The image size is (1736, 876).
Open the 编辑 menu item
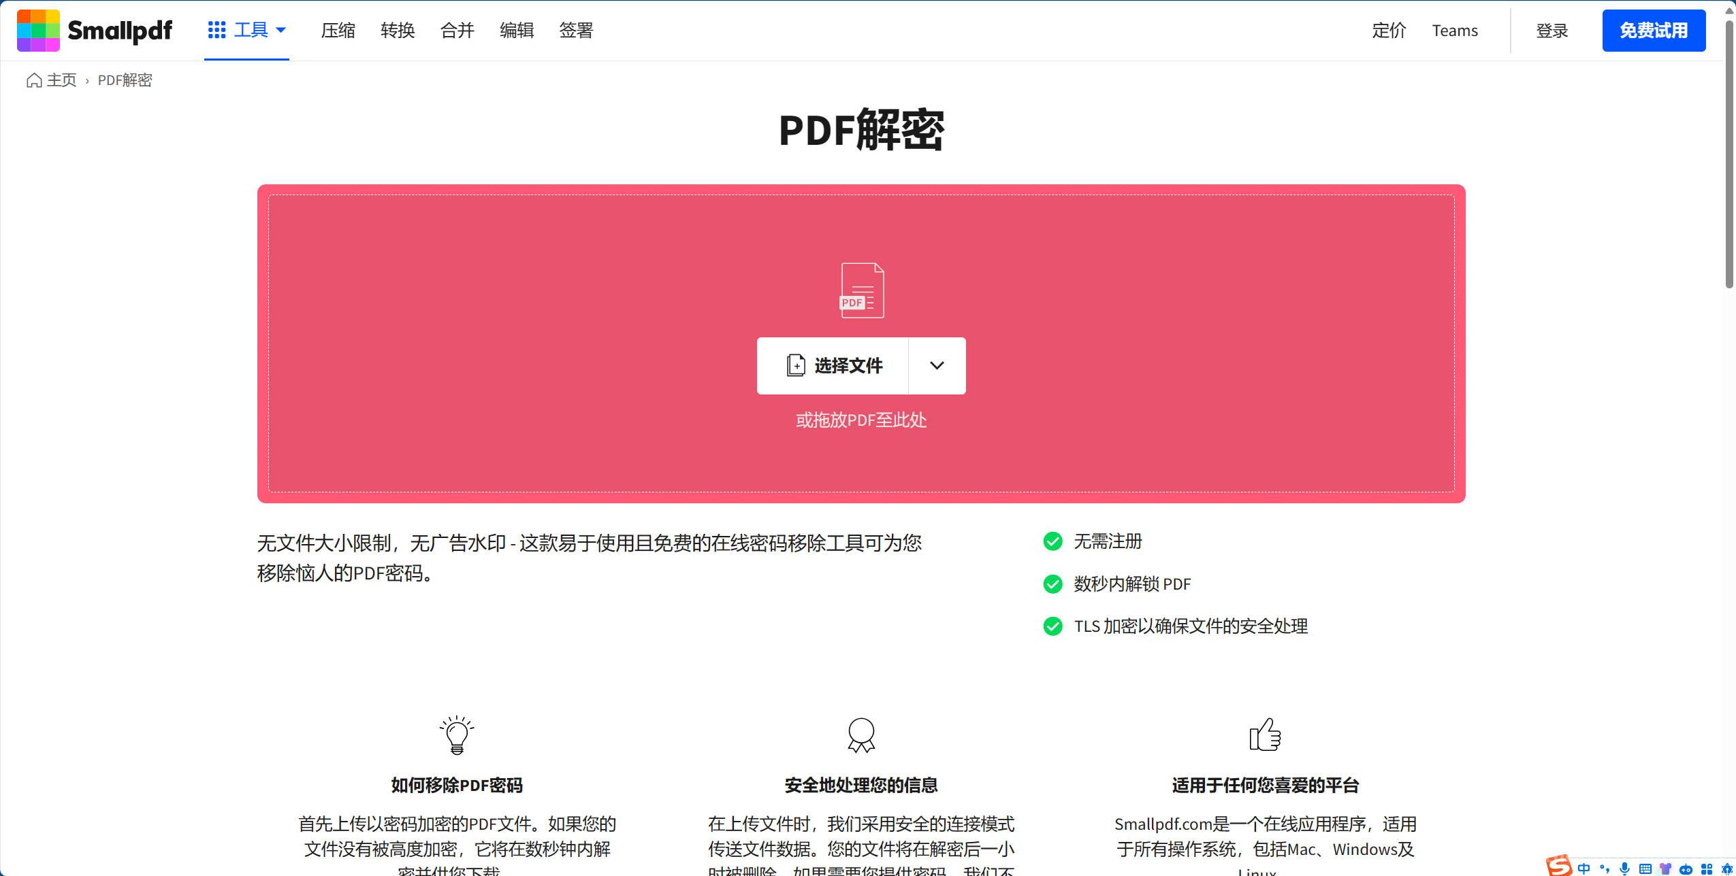coord(517,31)
